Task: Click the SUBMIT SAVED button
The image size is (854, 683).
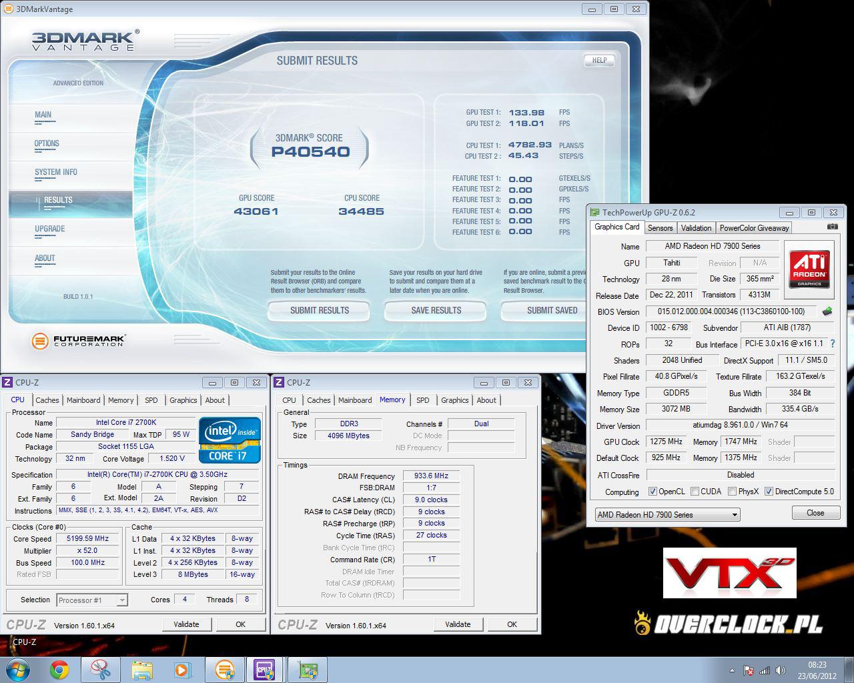Action: (x=545, y=310)
